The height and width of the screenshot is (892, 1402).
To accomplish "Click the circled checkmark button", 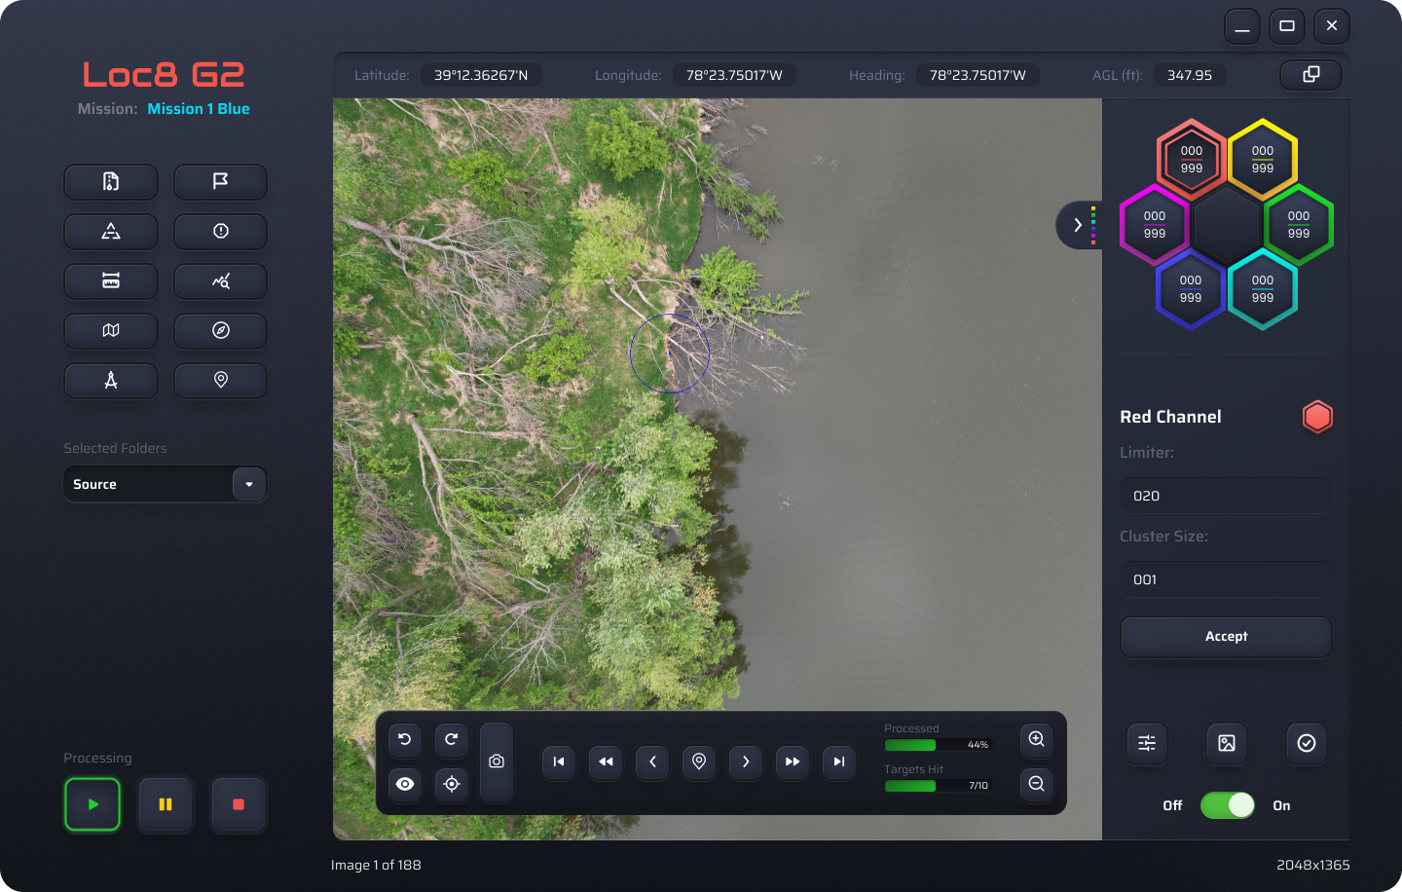I will click(x=1307, y=743).
